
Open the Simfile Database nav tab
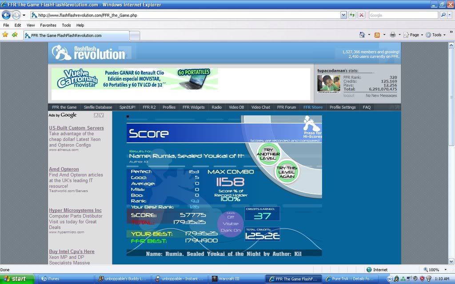tap(98, 107)
